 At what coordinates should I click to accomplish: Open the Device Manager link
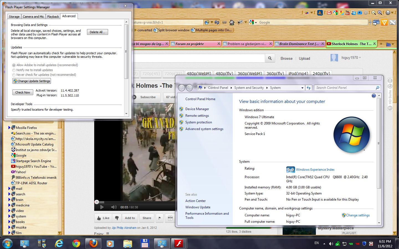click(197, 109)
